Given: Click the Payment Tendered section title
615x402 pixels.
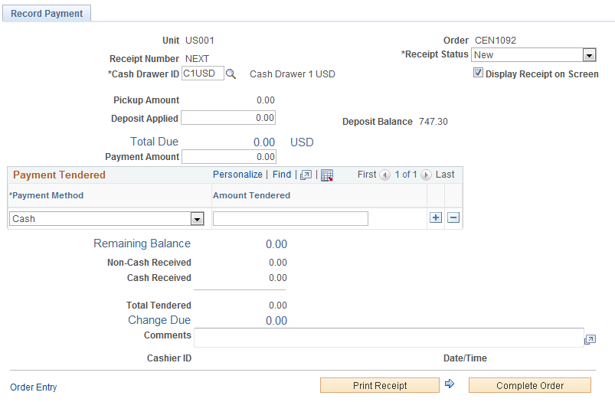Looking at the screenshot, I should 59,175.
